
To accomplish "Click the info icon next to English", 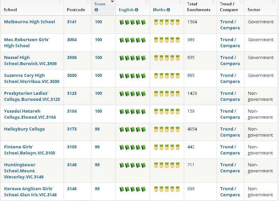I will [x=136, y=10].
